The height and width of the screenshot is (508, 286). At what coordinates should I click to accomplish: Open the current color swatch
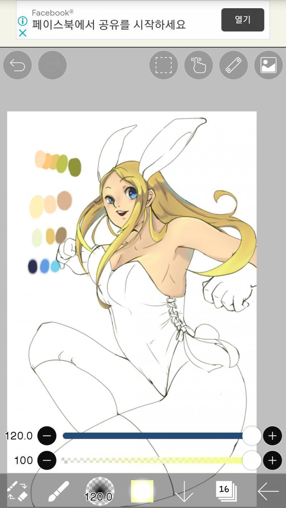coord(142,491)
